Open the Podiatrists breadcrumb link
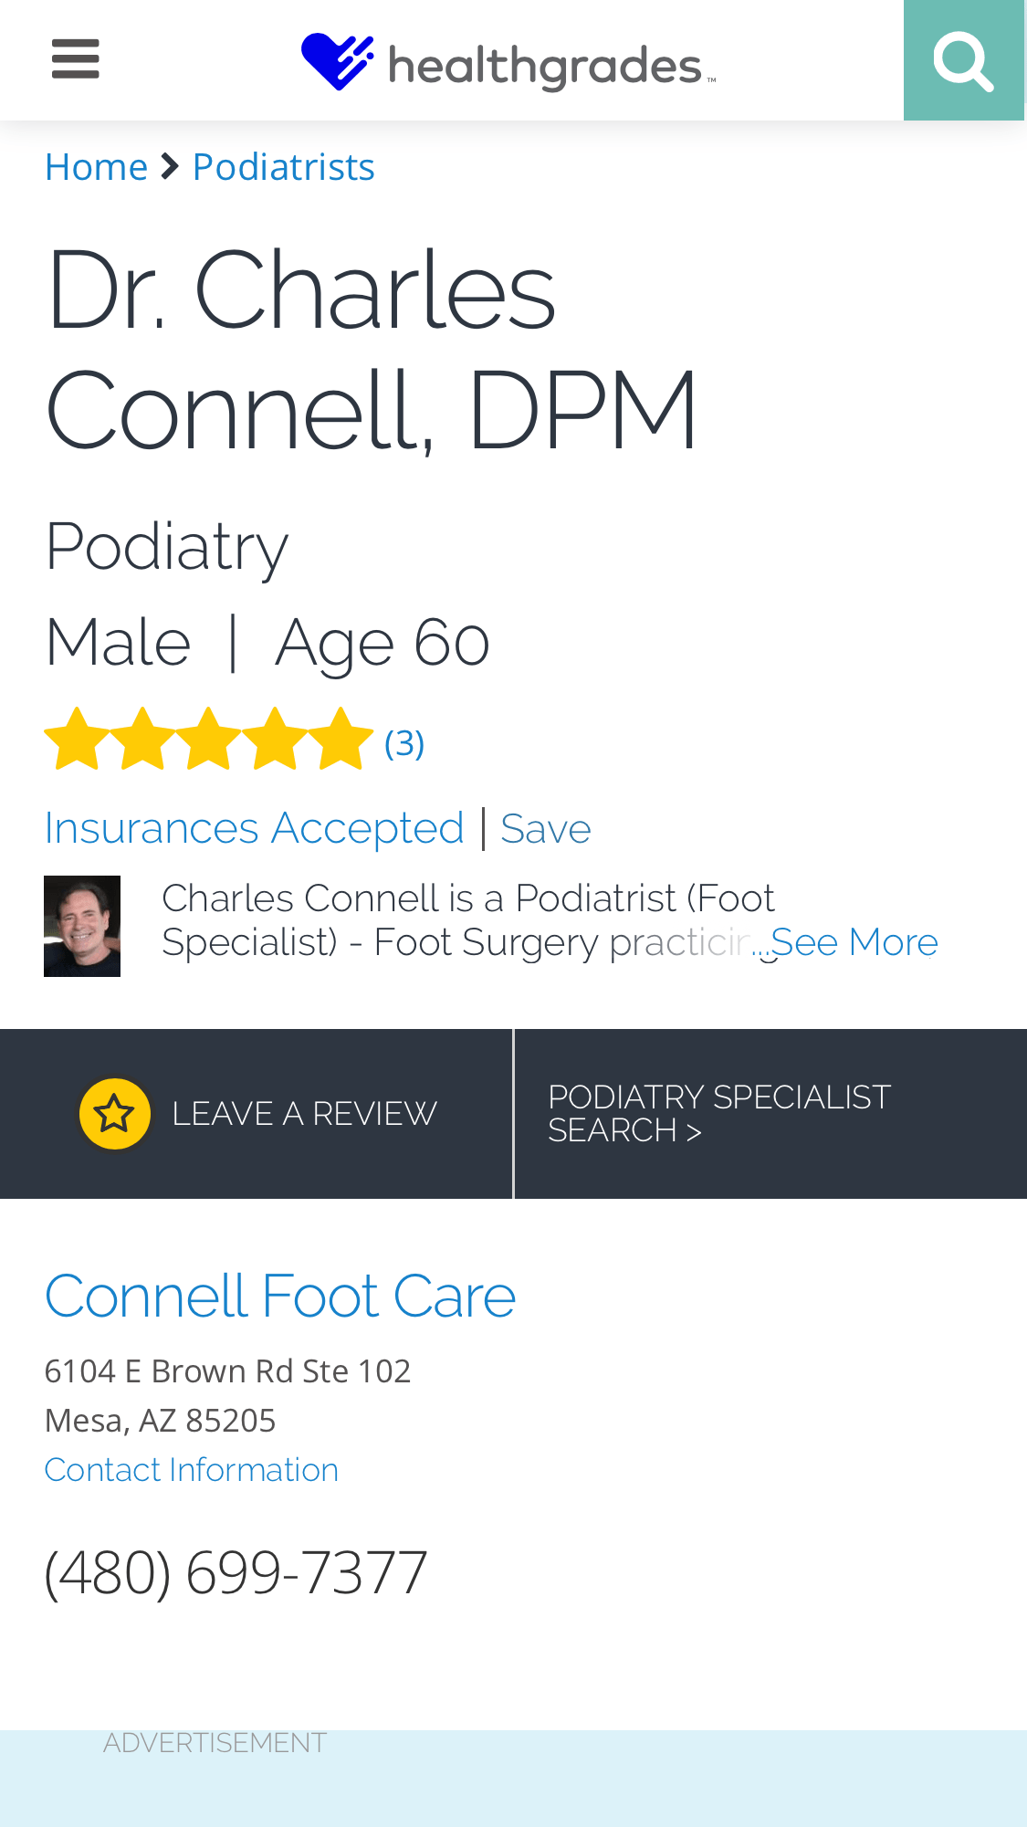This screenshot has width=1027, height=1827. (x=283, y=167)
